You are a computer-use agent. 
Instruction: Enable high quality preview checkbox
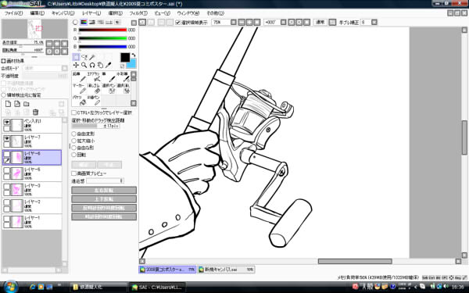(74, 173)
